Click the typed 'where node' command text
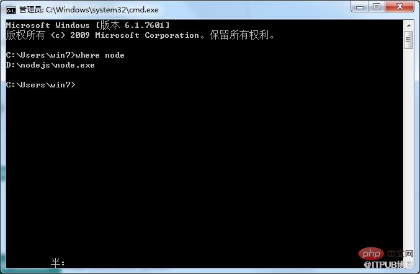 coord(100,55)
